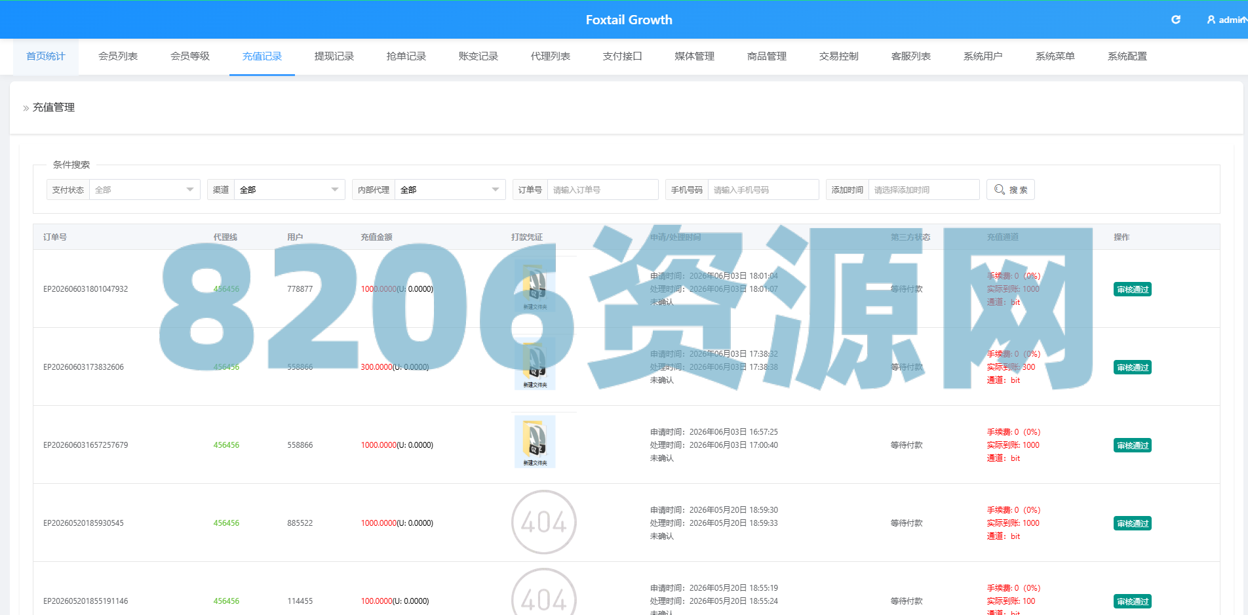Open the admin user icon menu
This screenshot has height=615, width=1248.
(1211, 20)
